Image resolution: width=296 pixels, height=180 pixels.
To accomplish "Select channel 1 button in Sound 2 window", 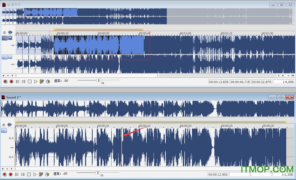I will tap(4, 131).
